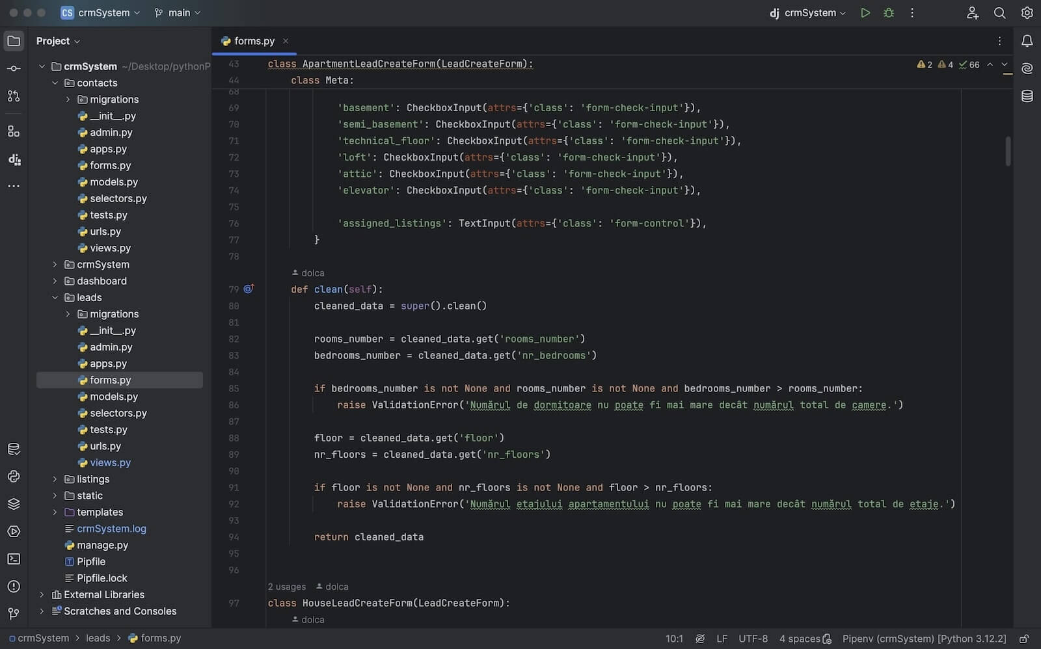Click the editor vertical scrollbar thumb
This screenshot has width=1041, height=649.
[1008, 151]
